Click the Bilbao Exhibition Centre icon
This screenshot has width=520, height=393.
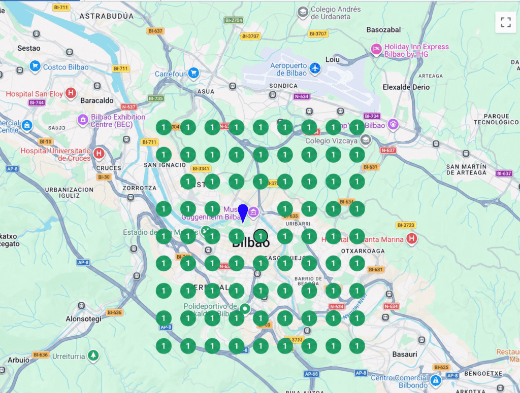(84, 120)
